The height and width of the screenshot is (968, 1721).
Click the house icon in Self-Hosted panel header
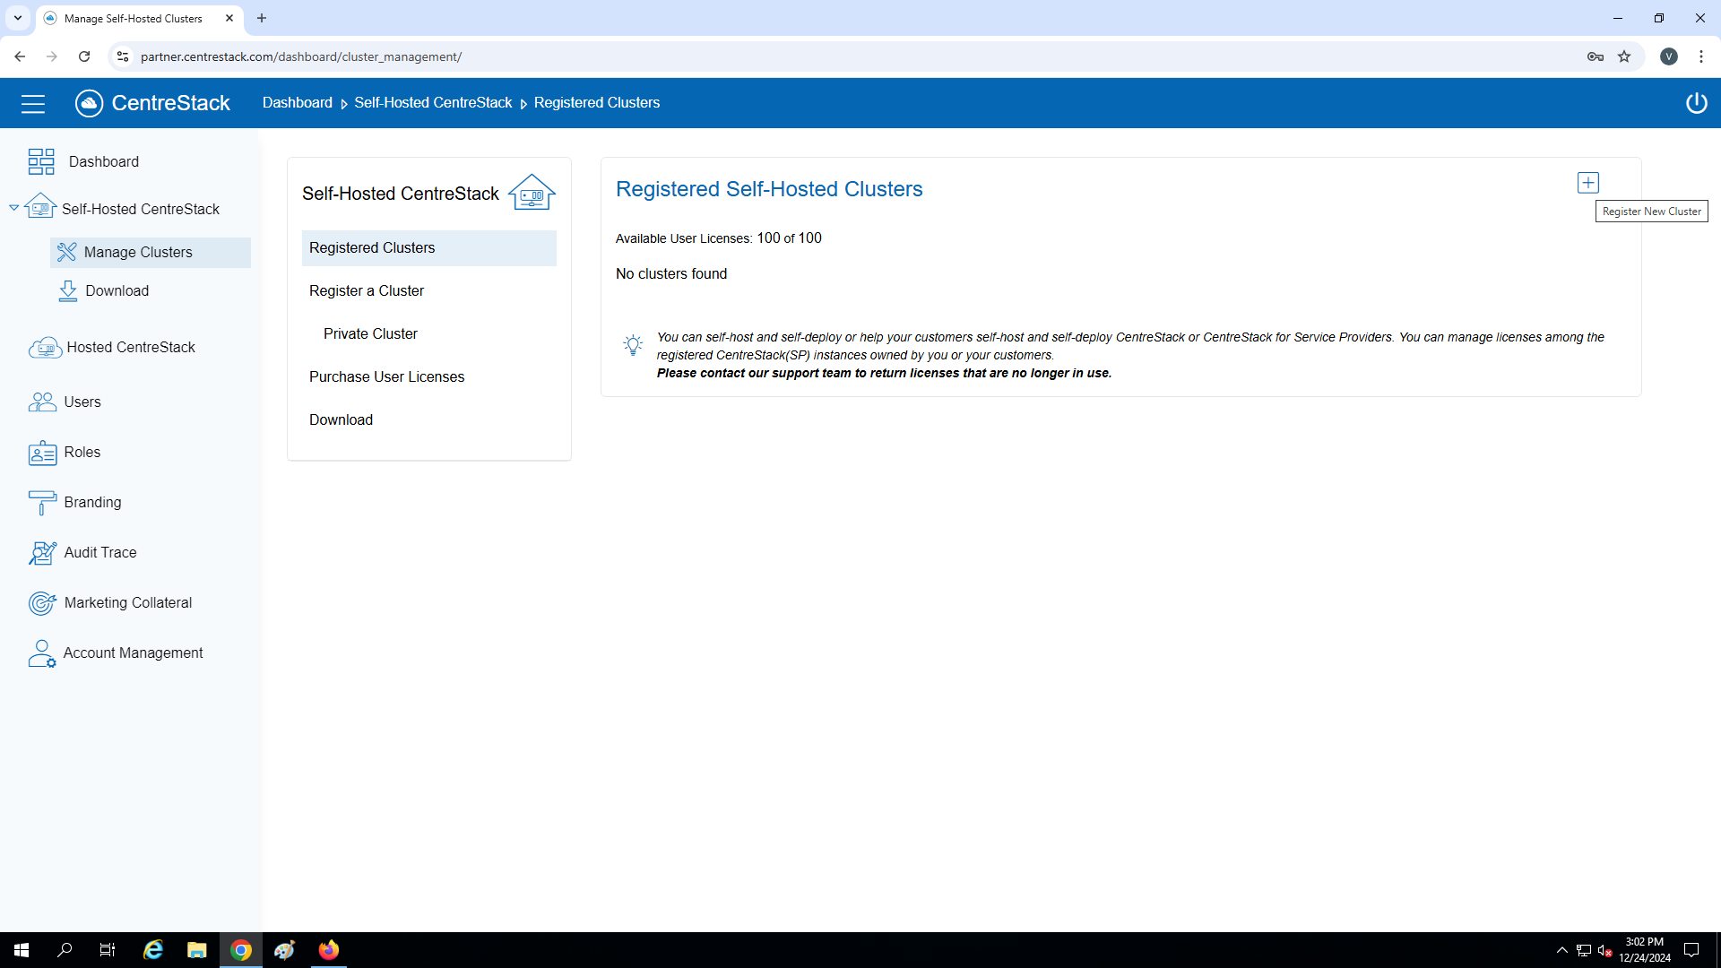pos(532,192)
